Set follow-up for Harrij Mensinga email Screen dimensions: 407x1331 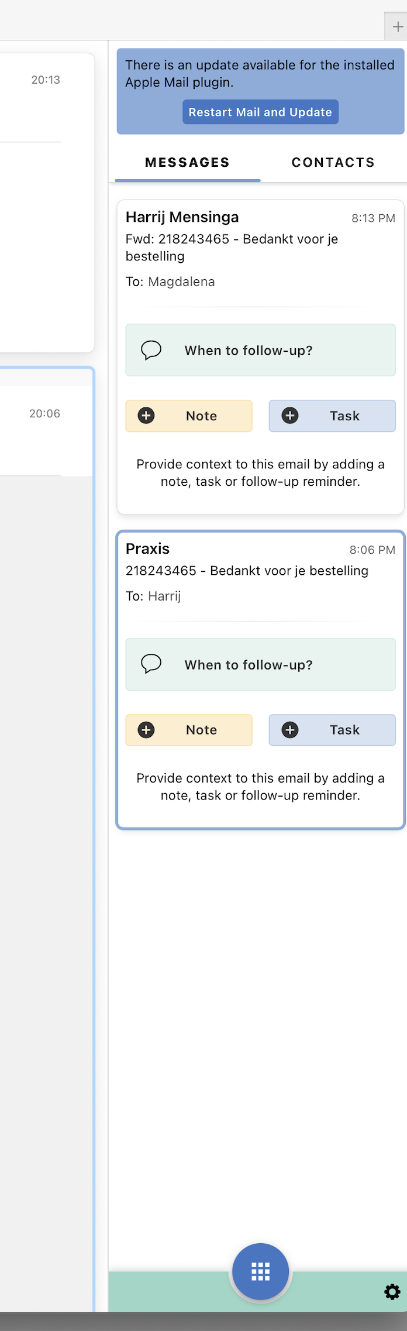click(x=261, y=350)
